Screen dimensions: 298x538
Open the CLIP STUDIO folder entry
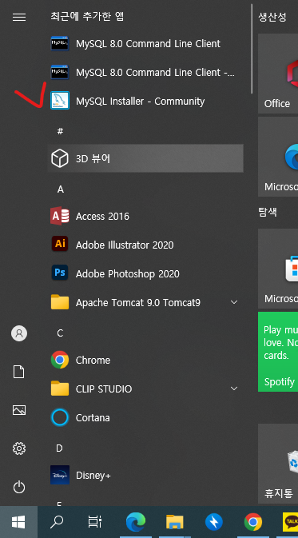point(145,389)
